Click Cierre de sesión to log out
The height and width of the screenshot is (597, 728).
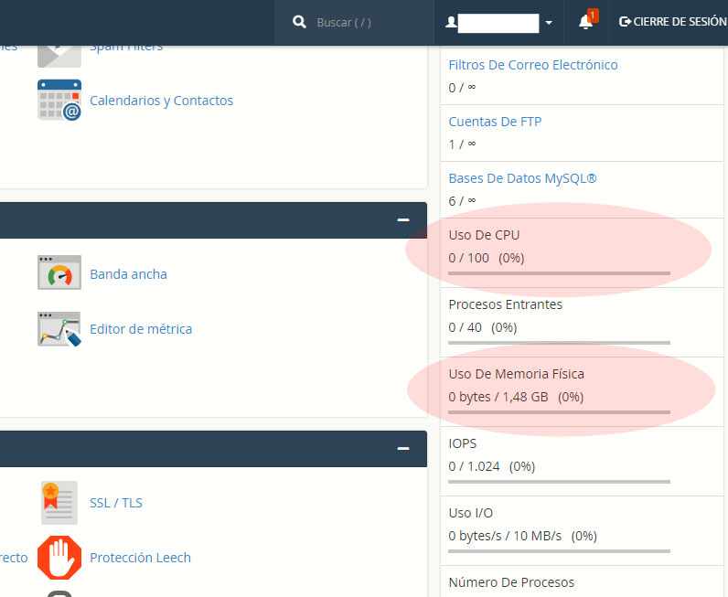(x=672, y=22)
